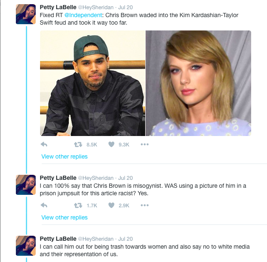
Task: View other replies under the second tweet
Action: pos(64,217)
